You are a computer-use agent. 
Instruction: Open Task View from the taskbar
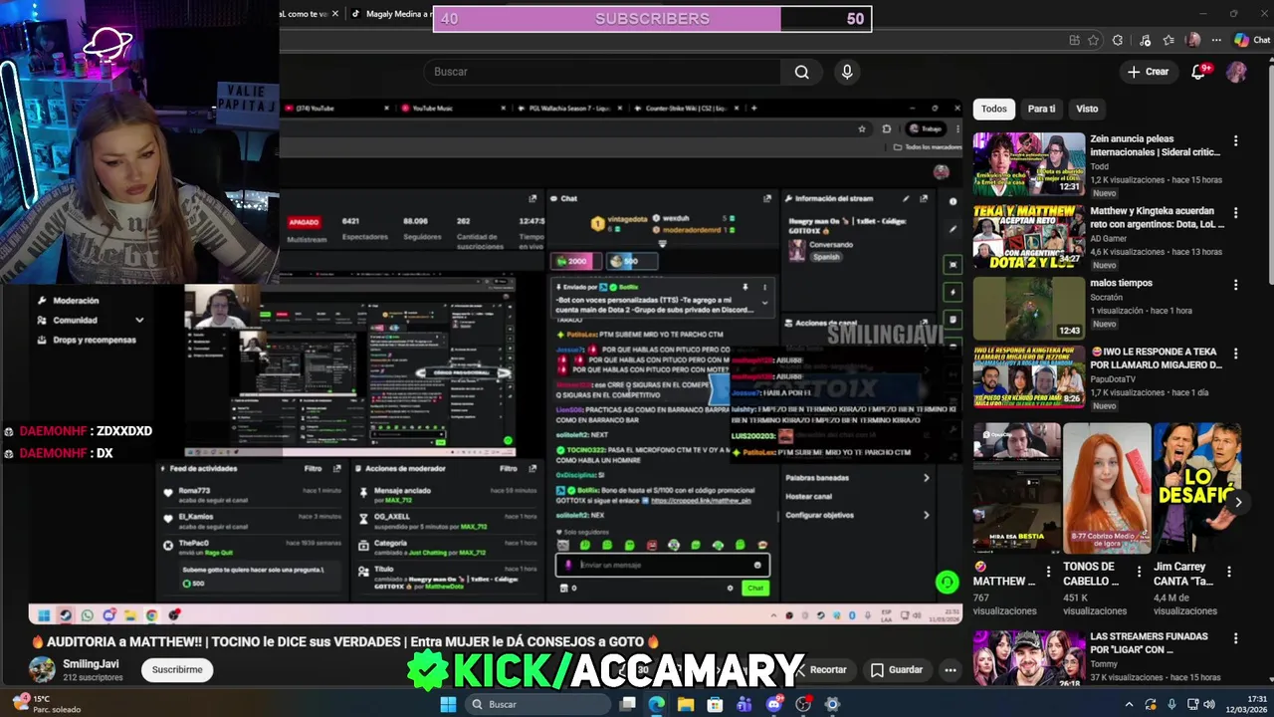coord(627,704)
